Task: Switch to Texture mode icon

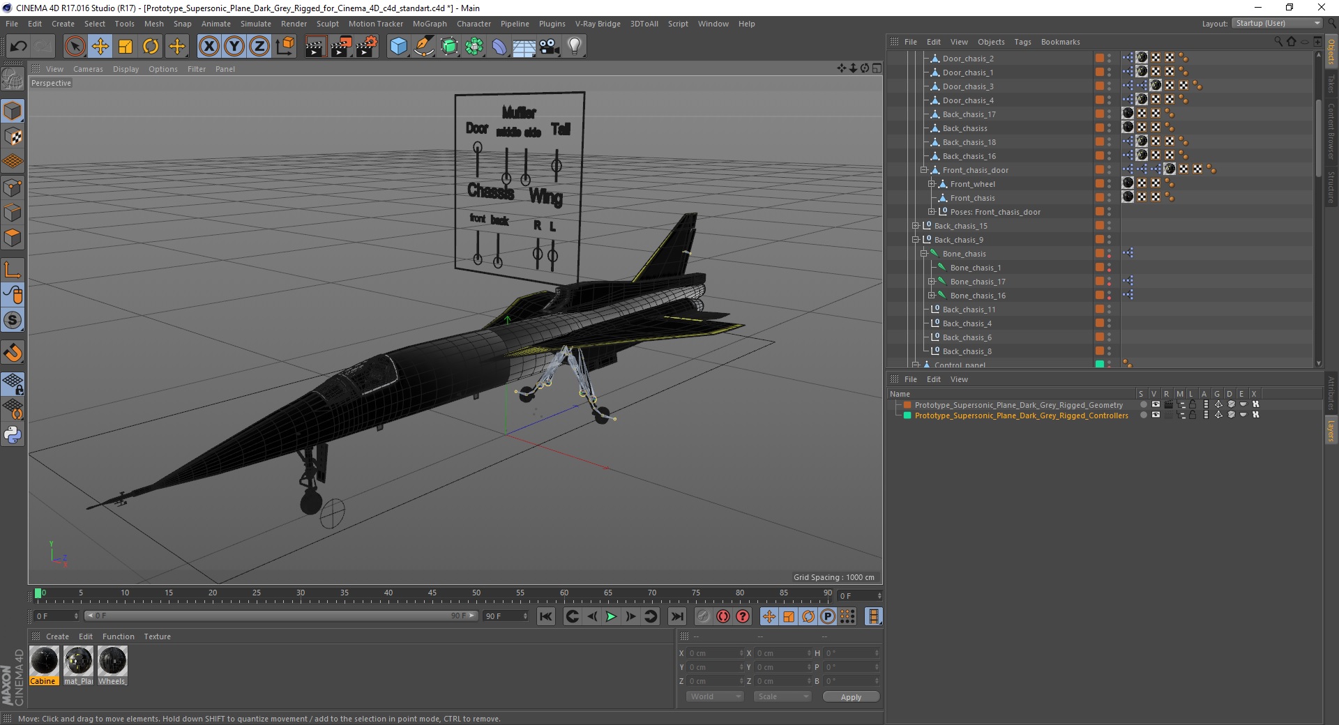Action: (13, 136)
